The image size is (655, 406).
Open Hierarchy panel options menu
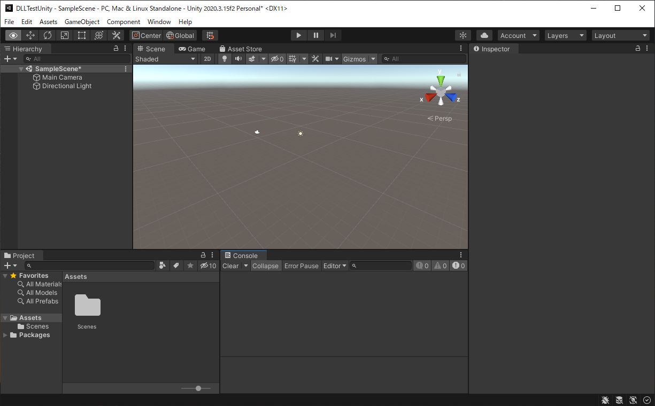coord(126,48)
